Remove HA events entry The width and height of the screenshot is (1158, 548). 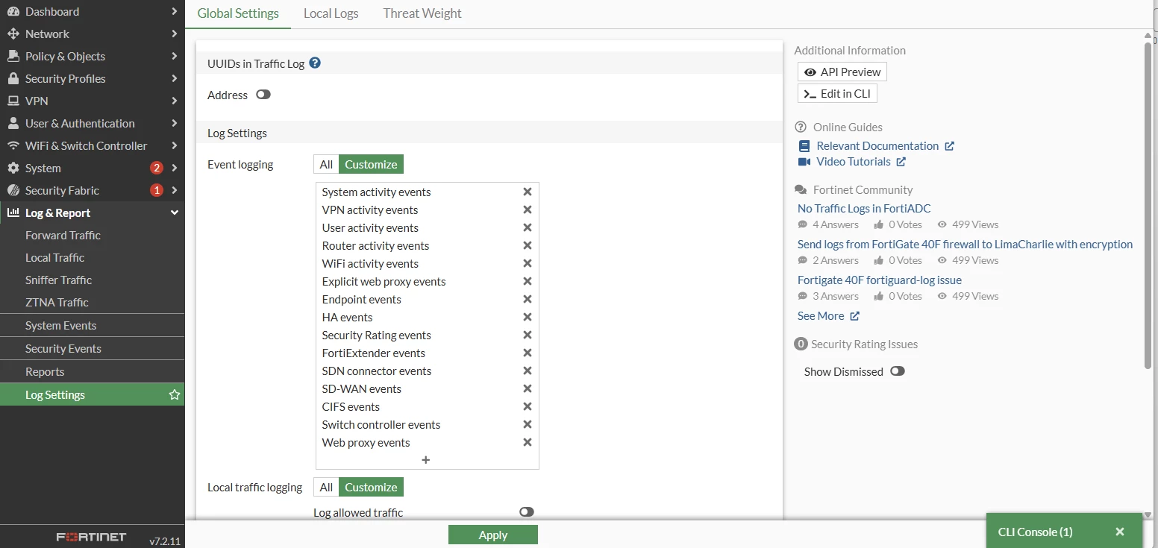point(527,317)
